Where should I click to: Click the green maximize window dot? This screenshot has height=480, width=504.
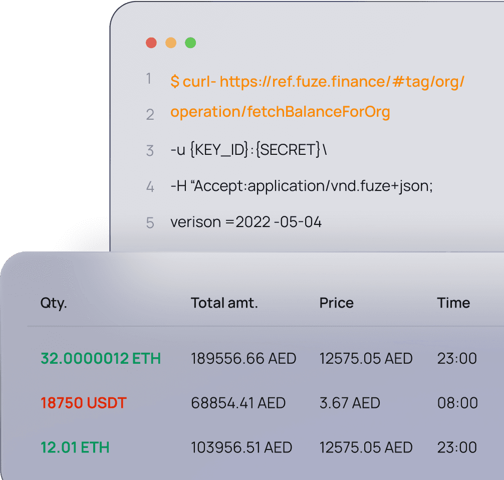tap(190, 43)
